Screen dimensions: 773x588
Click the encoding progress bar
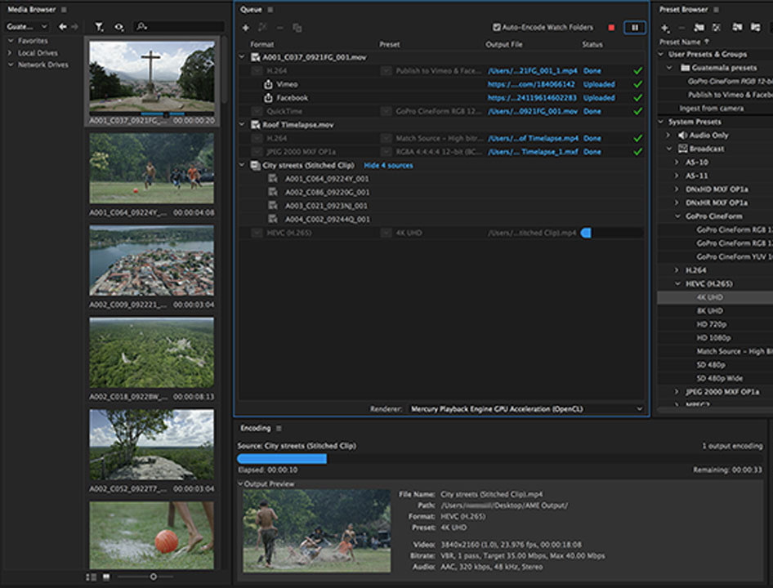(499, 459)
